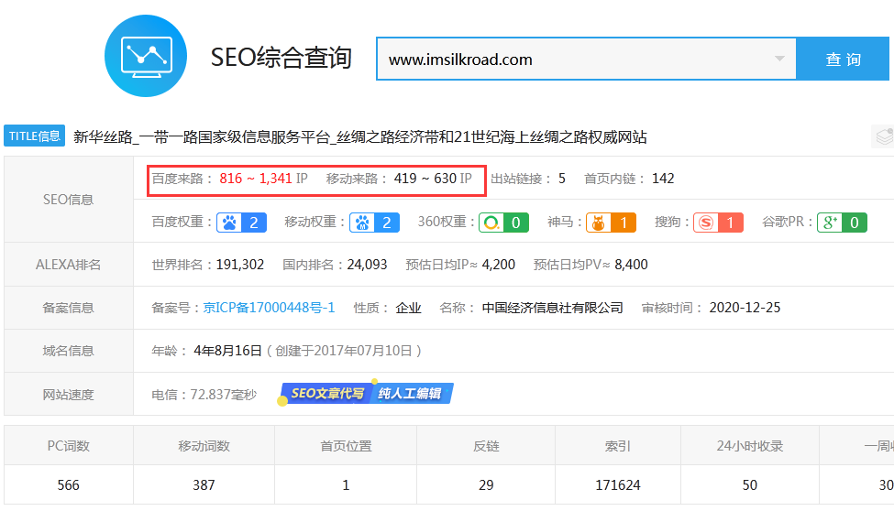Click the 索引 value 171624
Viewport: 894px width, 511px height.
coord(618,484)
